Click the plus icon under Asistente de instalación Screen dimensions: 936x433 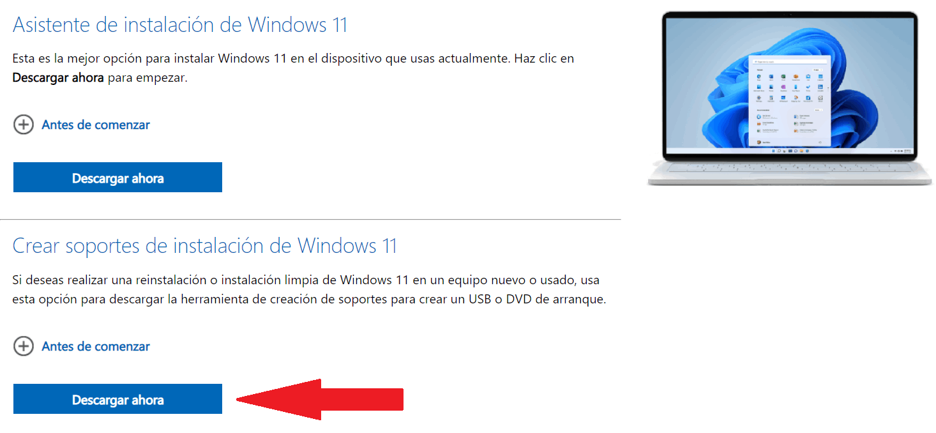tap(24, 125)
